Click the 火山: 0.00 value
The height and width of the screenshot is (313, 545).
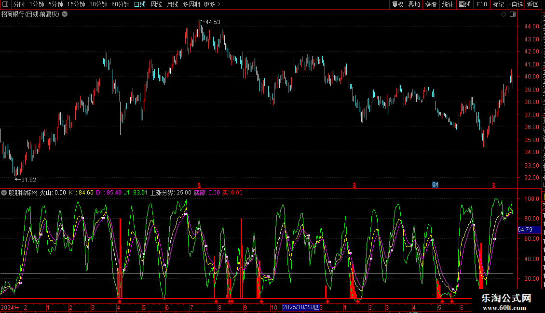point(53,193)
